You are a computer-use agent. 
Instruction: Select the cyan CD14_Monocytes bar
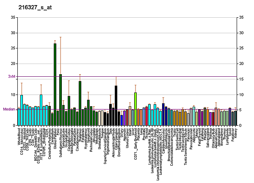click(22, 110)
